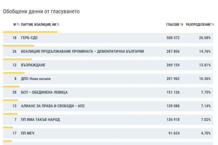Viewport: 218px width, 145px height.
Task: Click sort arrows next to РАЗПРЕДЕЛЕНИЕ
Action: [x=213, y=24]
